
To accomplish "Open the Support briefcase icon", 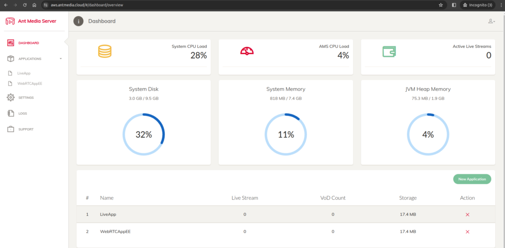I will click(x=11, y=129).
